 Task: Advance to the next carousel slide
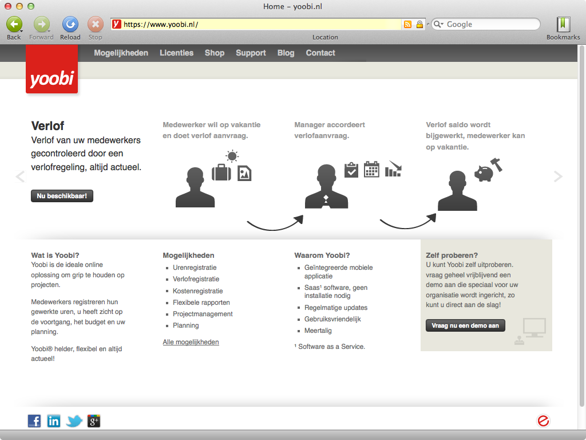(558, 176)
